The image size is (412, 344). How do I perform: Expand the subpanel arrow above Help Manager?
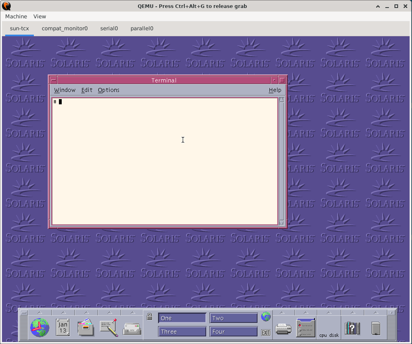(x=352, y=313)
